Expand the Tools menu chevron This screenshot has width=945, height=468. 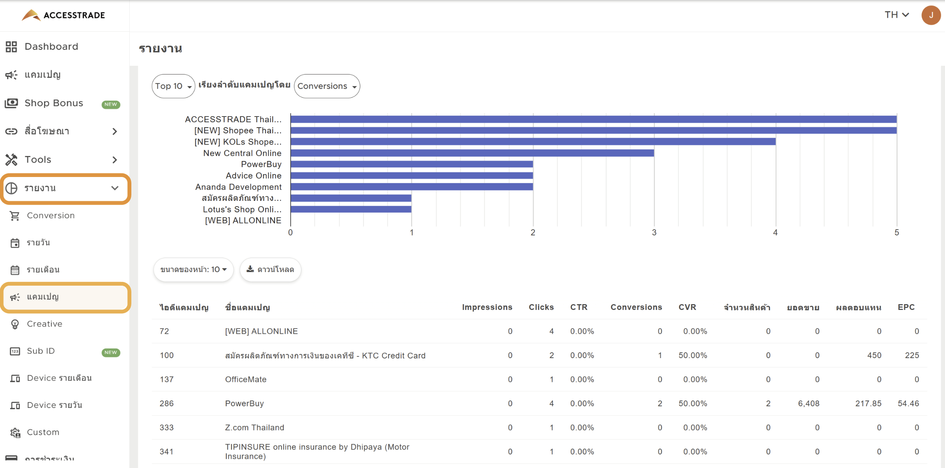[x=115, y=160]
